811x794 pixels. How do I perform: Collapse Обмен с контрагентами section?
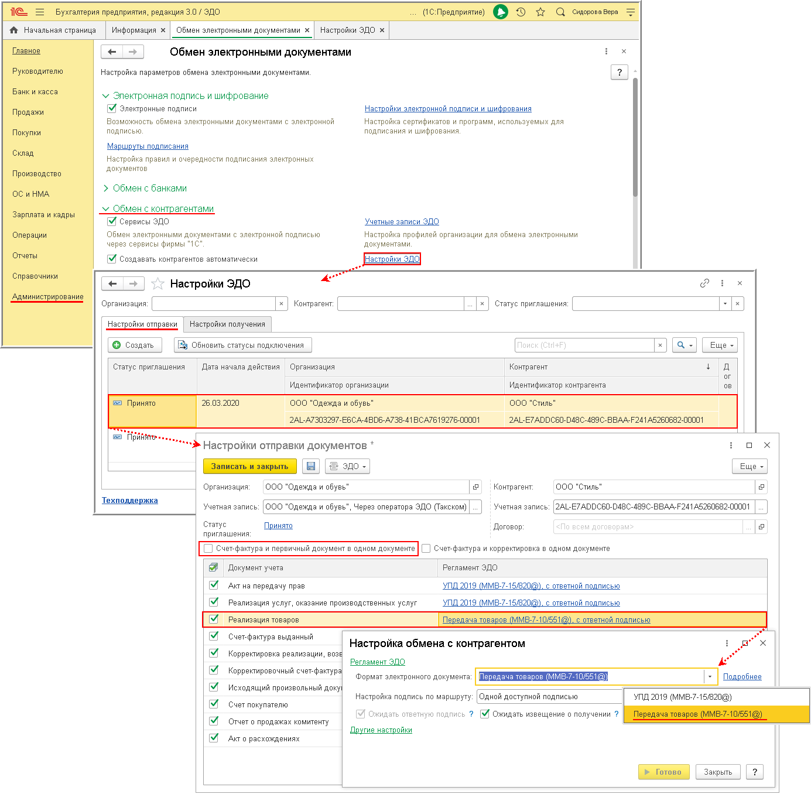tap(106, 209)
